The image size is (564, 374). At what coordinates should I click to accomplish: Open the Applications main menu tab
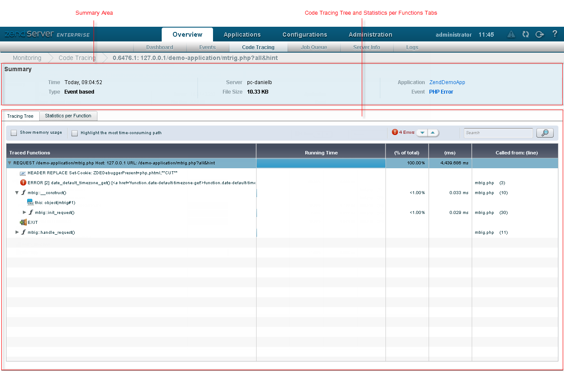click(x=242, y=35)
